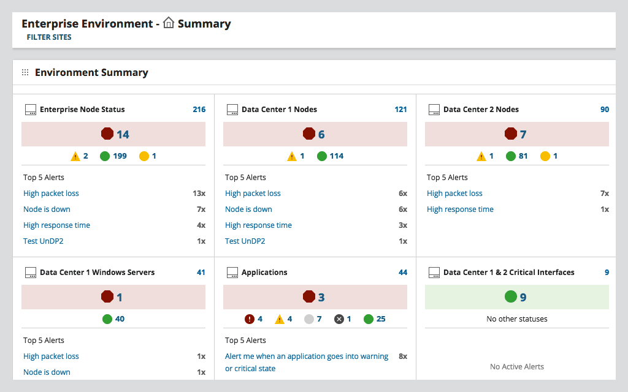
Task: Click the 216 node count in Enterprise Node Status
Action: [199, 109]
